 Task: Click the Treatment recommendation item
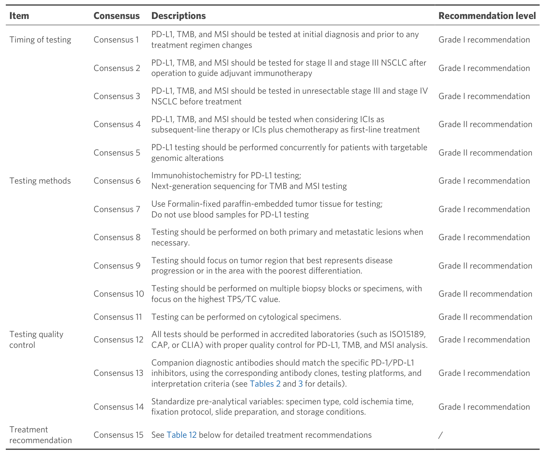[x=40, y=435]
